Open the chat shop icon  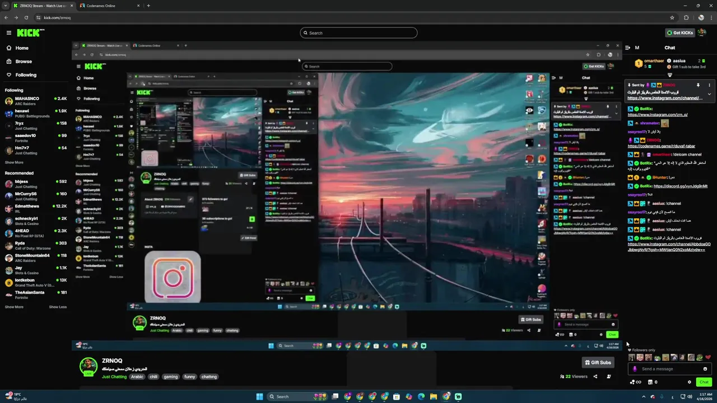point(650,382)
